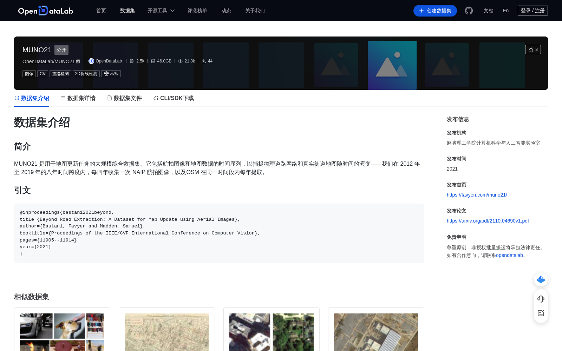Click the plus icon in 创建数据集
The image size is (562, 351).
421,11
